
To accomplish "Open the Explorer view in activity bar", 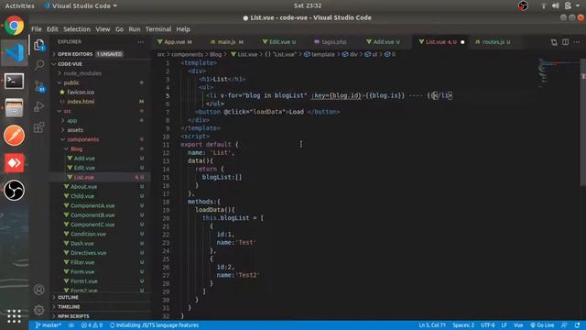I will [x=39, y=45].
